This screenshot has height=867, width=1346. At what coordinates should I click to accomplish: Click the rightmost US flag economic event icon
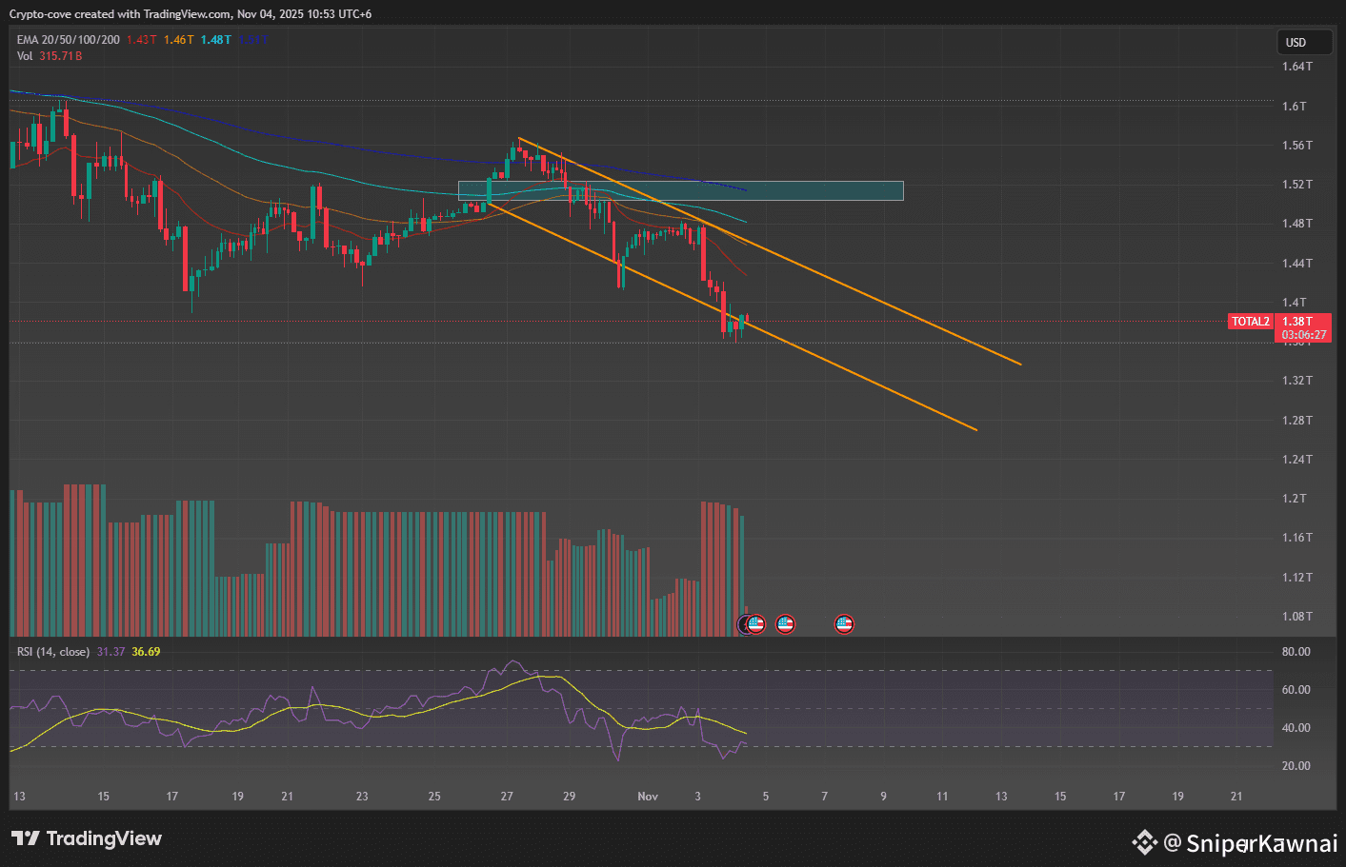[844, 624]
